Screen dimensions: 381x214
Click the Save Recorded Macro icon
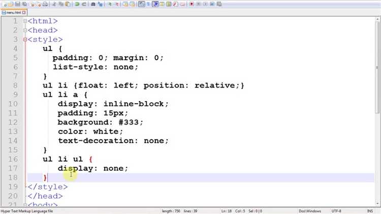click(219, 4)
